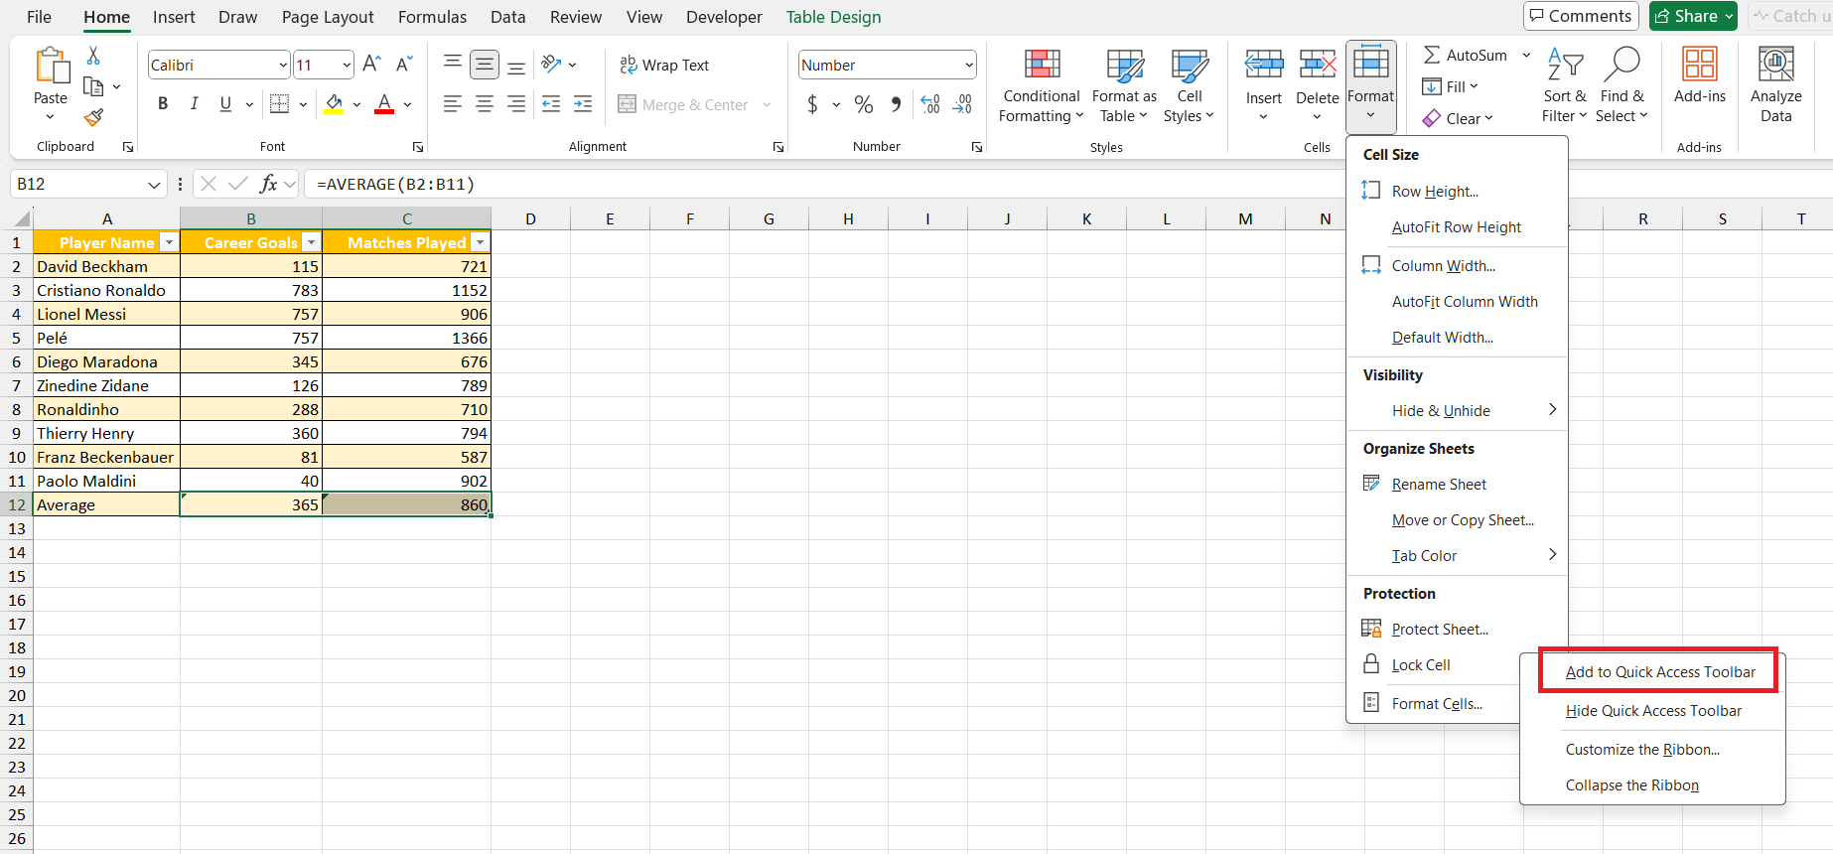
Task: Select Format Cells menu entry
Action: pos(1435,703)
